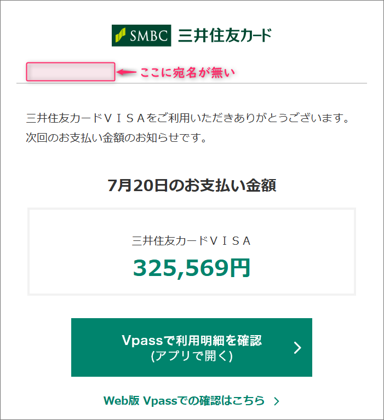Viewport: 384px width, 420px height.
Task: Click the Vpassで利用明細を確認 button
Action: (192, 347)
